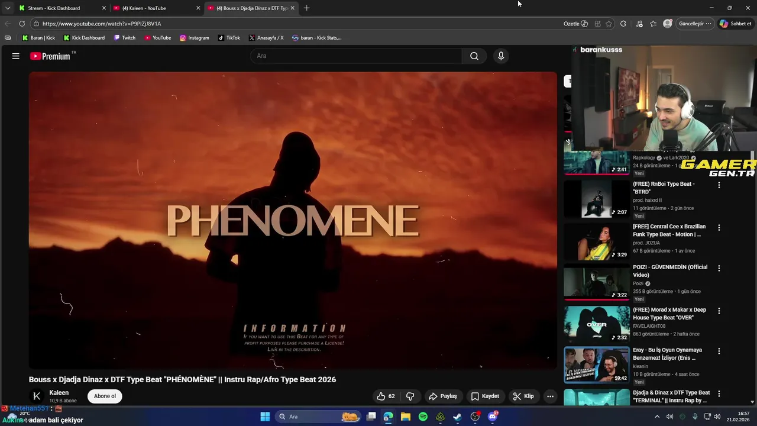Image resolution: width=757 pixels, height=426 pixels.
Task: Start voice search with microphone icon
Action: coord(501,56)
